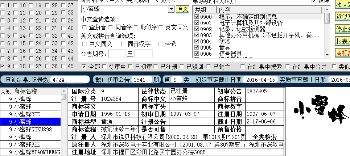Tick the 全选 checkbox
The width and height of the screenshot is (350, 156).
[x=161, y=44]
